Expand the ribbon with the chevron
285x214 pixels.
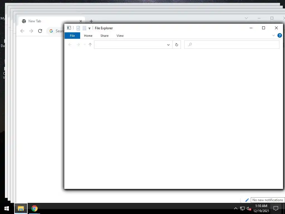pyautogui.click(x=274, y=35)
